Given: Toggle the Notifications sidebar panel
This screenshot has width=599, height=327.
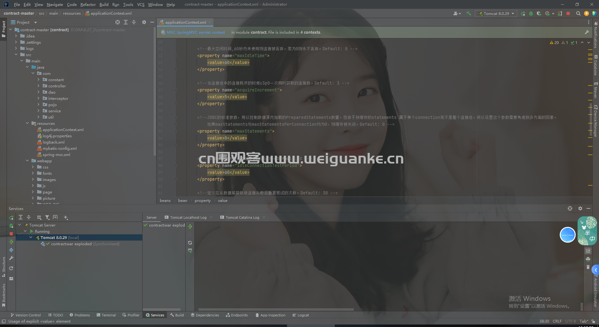Looking at the screenshot, I should [596, 35].
